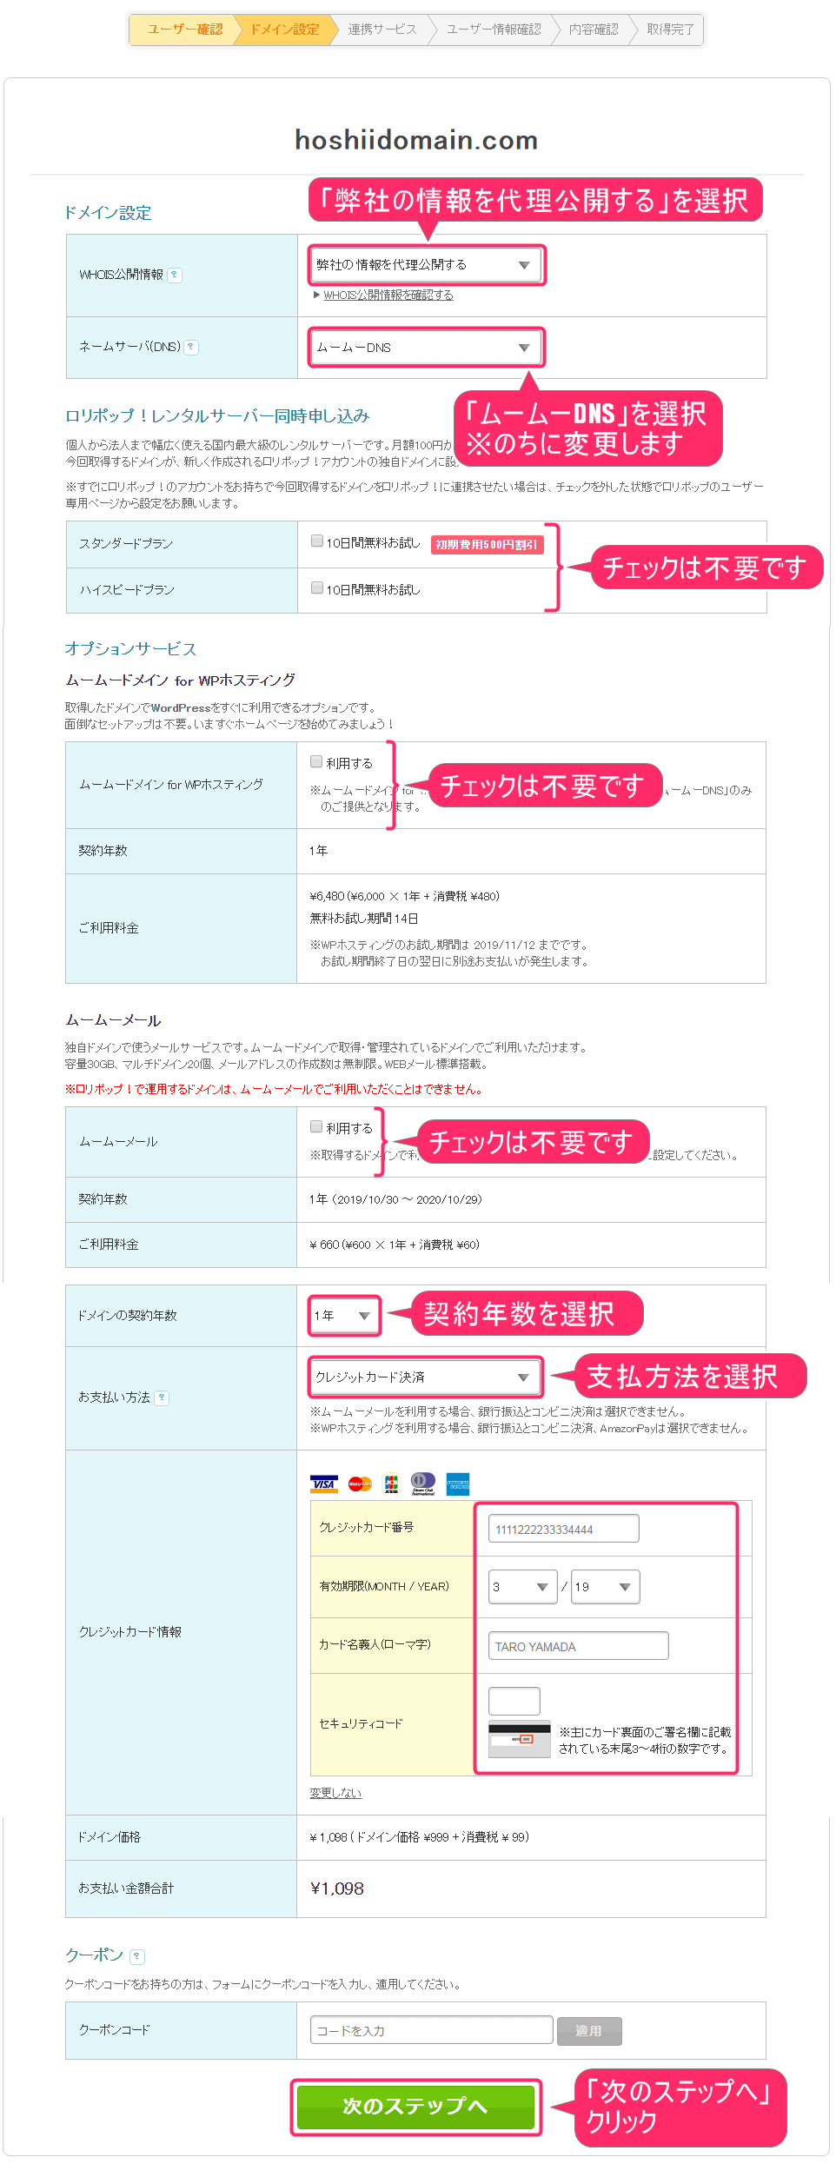Open the WHOIS公開情報 dropdown

pyautogui.click(x=426, y=265)
